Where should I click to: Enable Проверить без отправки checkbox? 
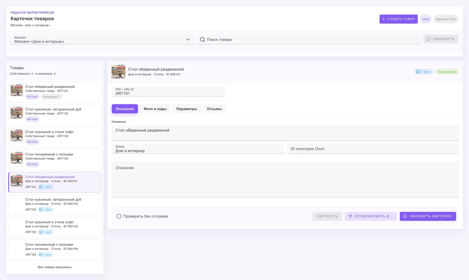tap(119, 216)
